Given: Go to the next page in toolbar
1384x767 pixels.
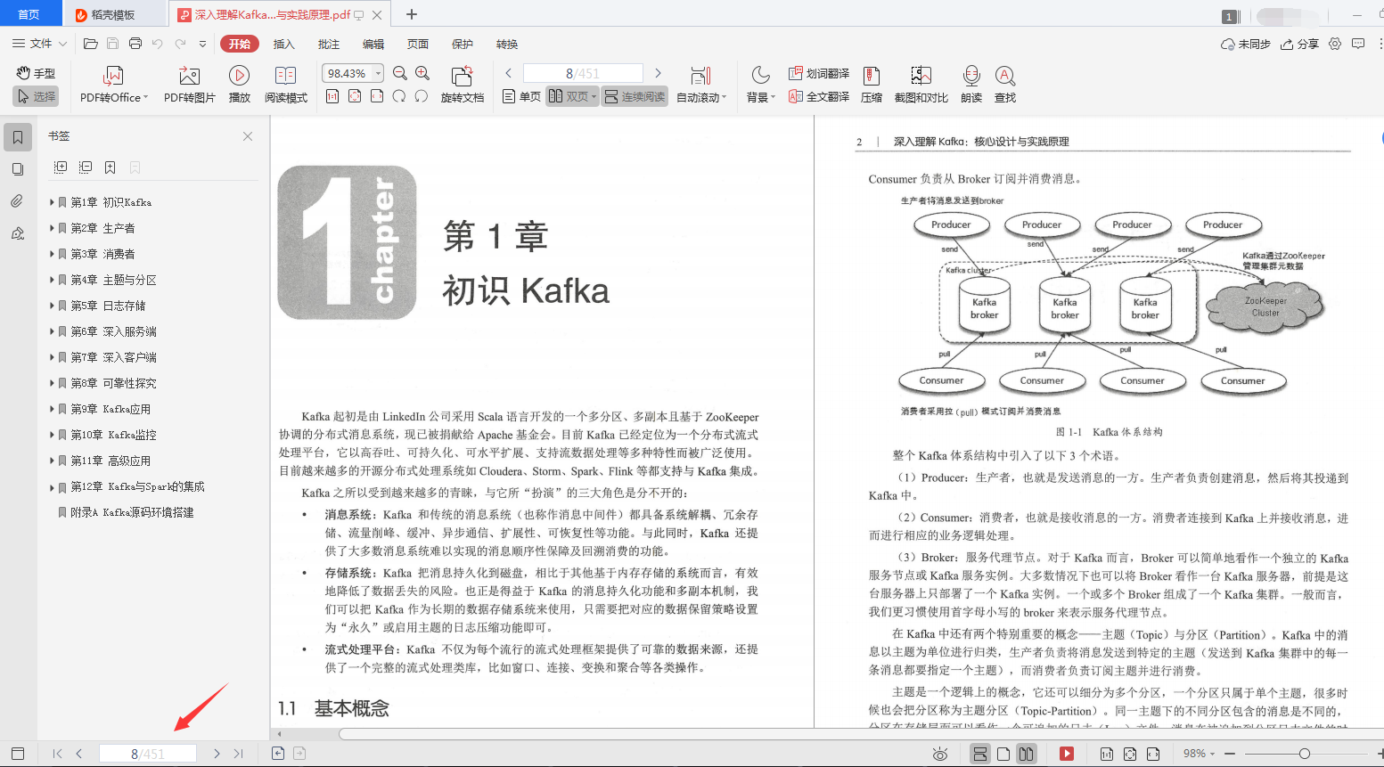Looking at the screenshot, I should [658, 73].
